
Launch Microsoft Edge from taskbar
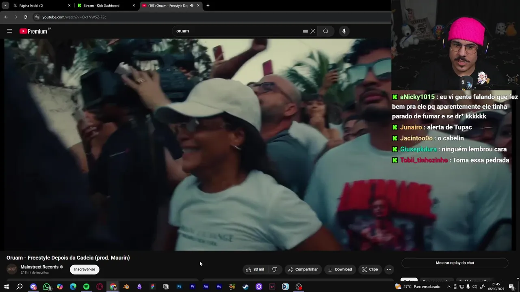click(73, 287)
